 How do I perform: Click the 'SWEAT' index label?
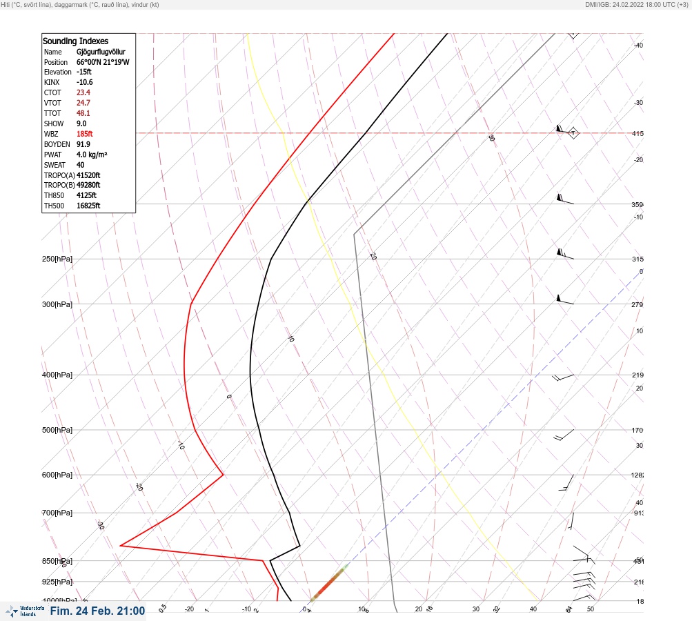point(55,165)
